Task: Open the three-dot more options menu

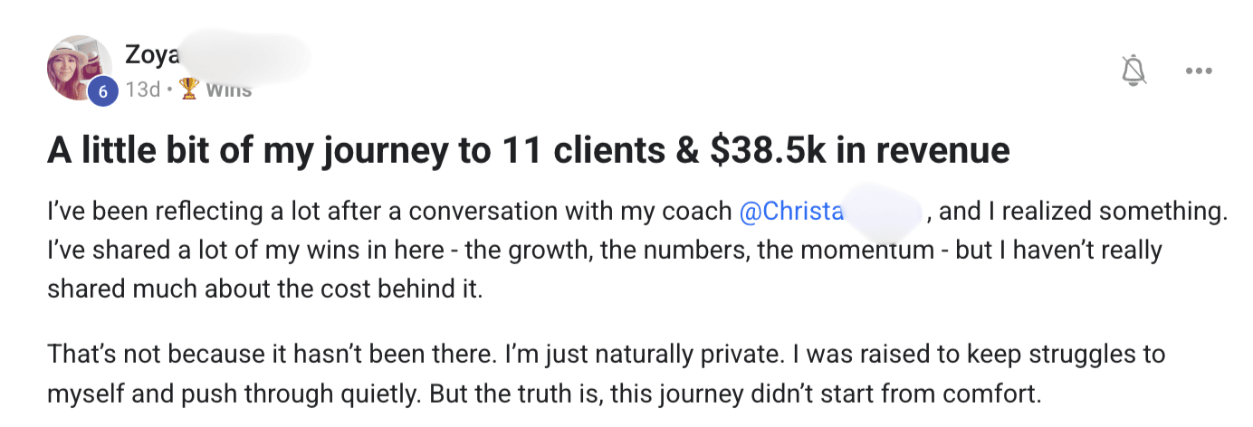Action: coord(1199,71)
